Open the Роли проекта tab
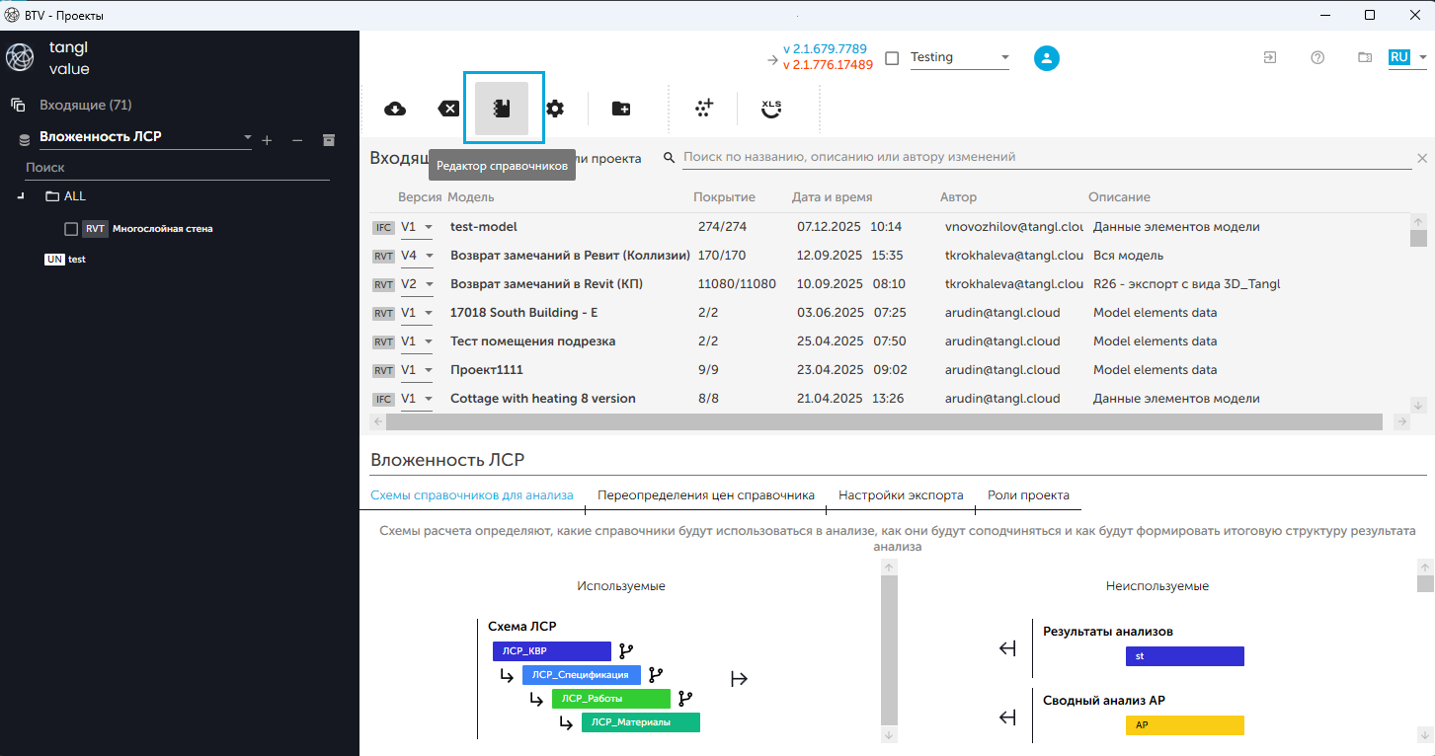Image resolution: width=1435 pixels, height=756 pixels. [x=1028, y=495]
